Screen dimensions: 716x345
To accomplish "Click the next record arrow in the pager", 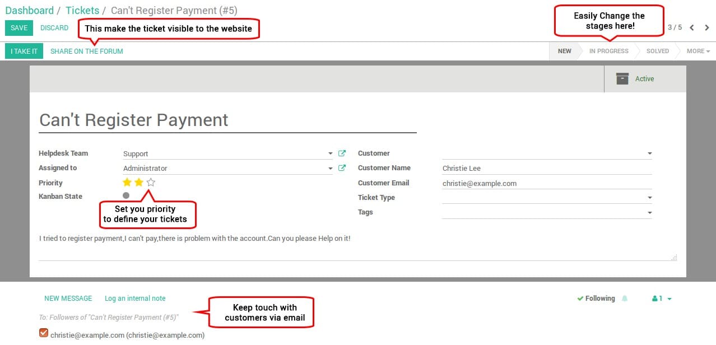I will (x=706, y=27).
